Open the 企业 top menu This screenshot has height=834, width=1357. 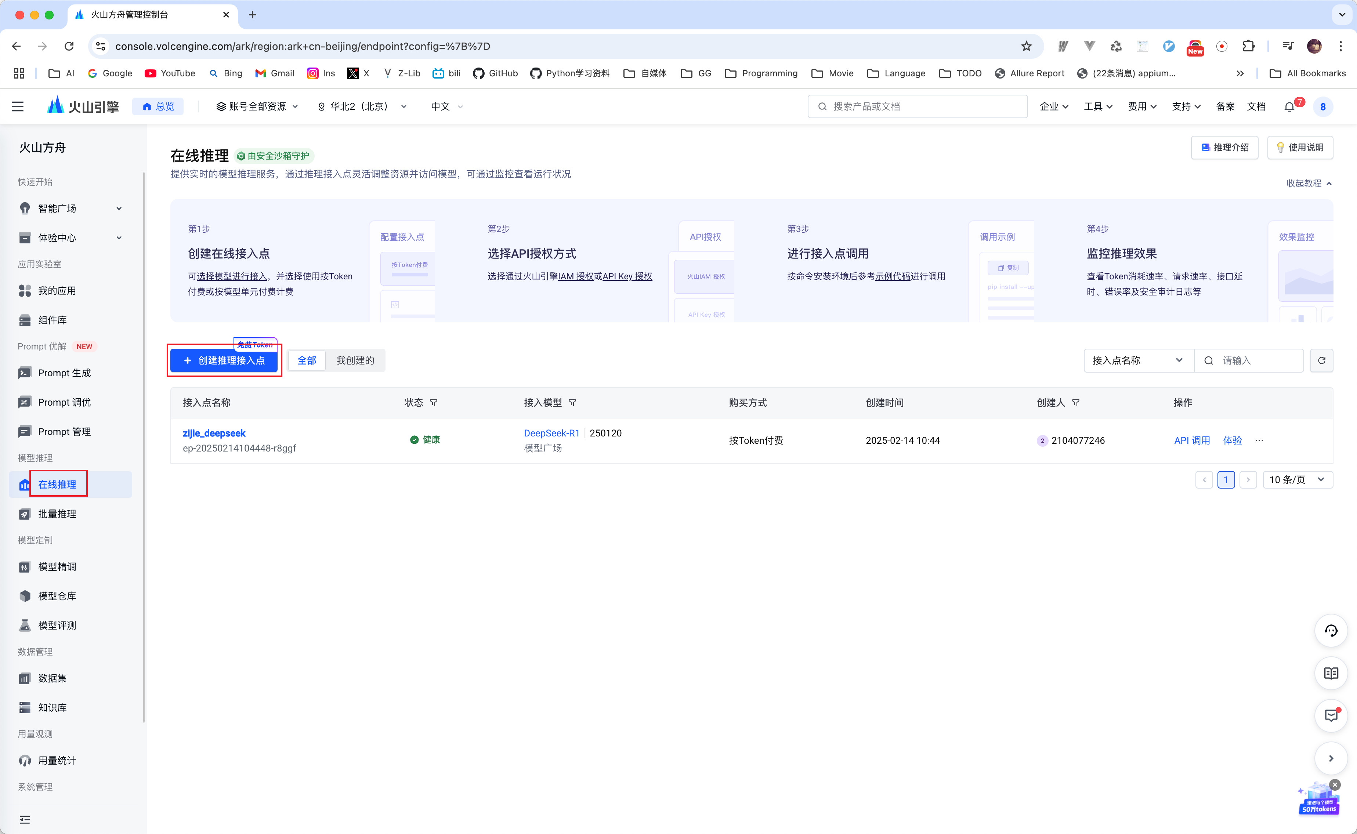pos(1054,106)
